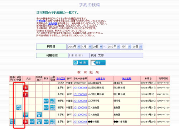Viewport: 179px width, 130px height.
Task: Click the 減免申請 icon in the 動物園 row
Action: (19, 107)
